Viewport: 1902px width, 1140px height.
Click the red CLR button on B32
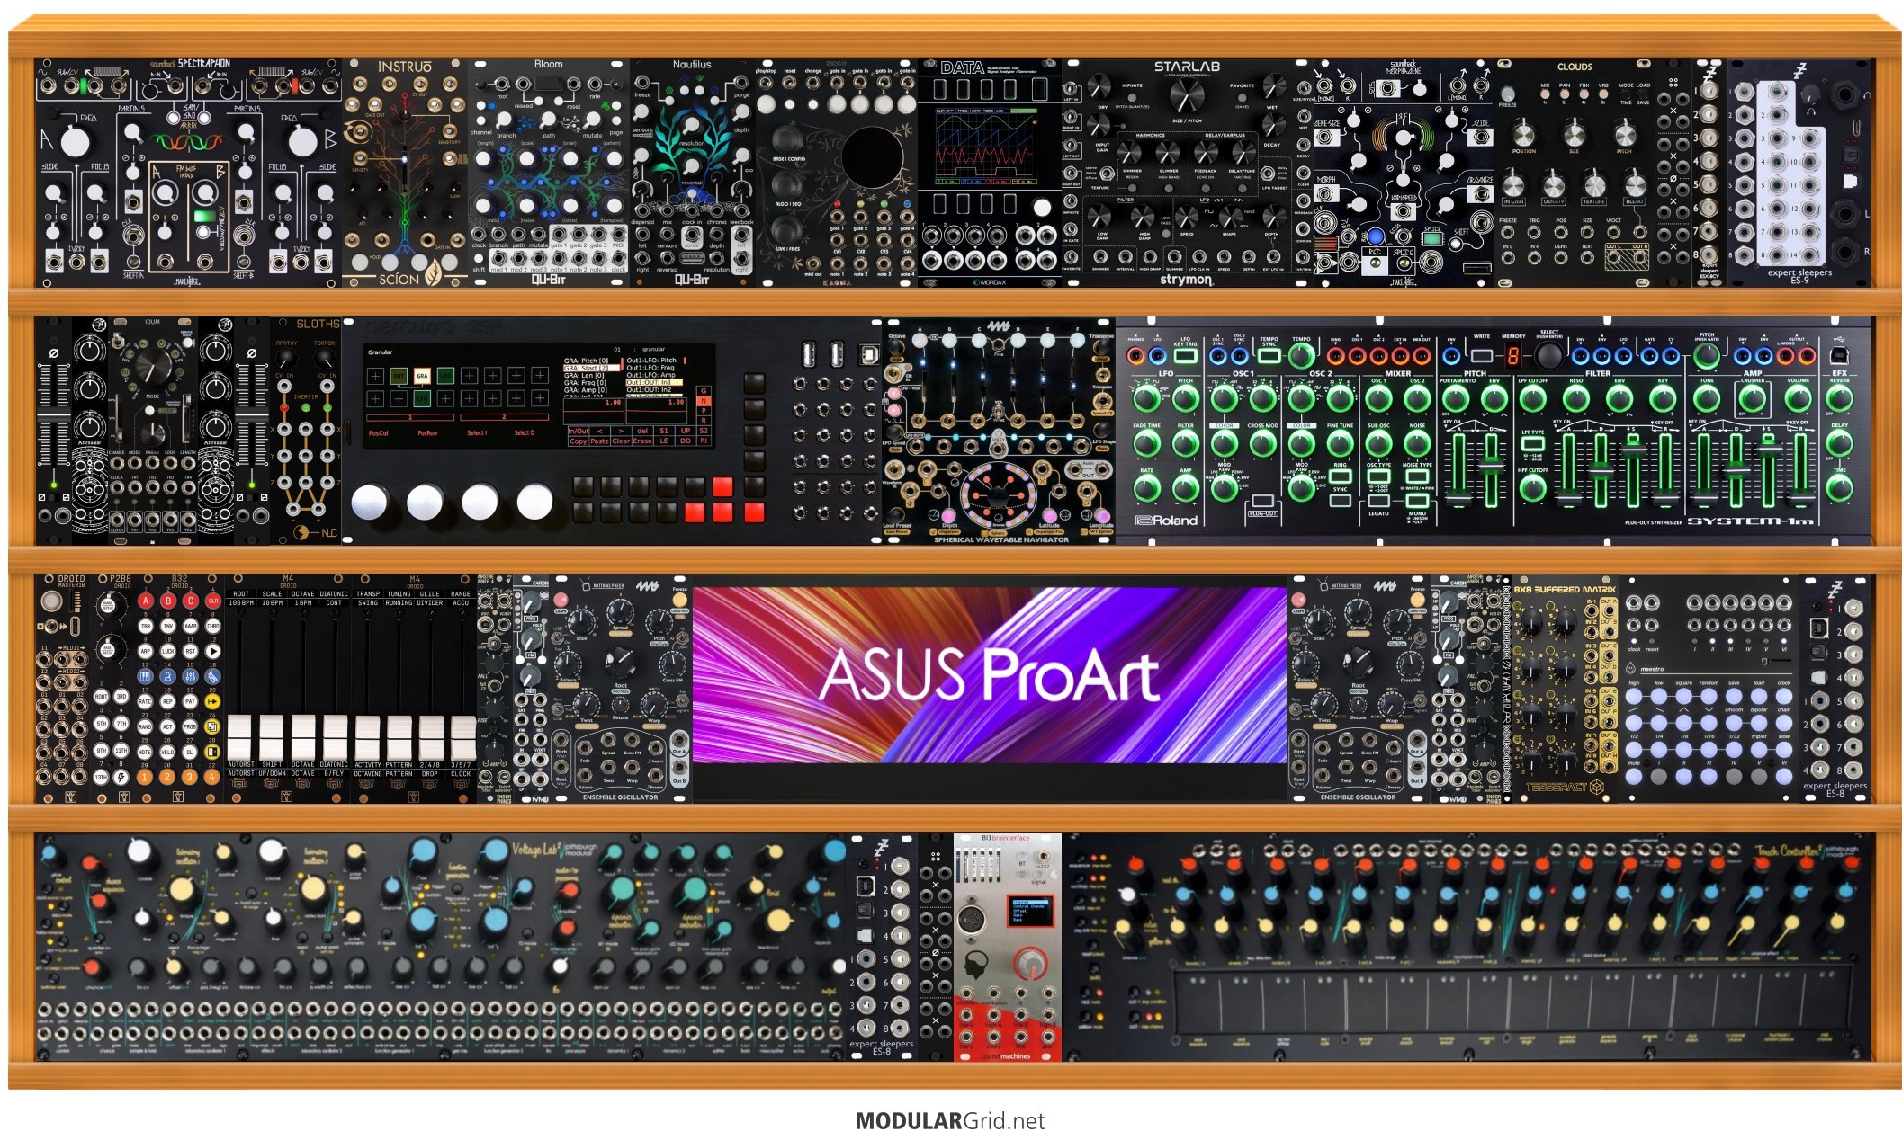(213, 601)
